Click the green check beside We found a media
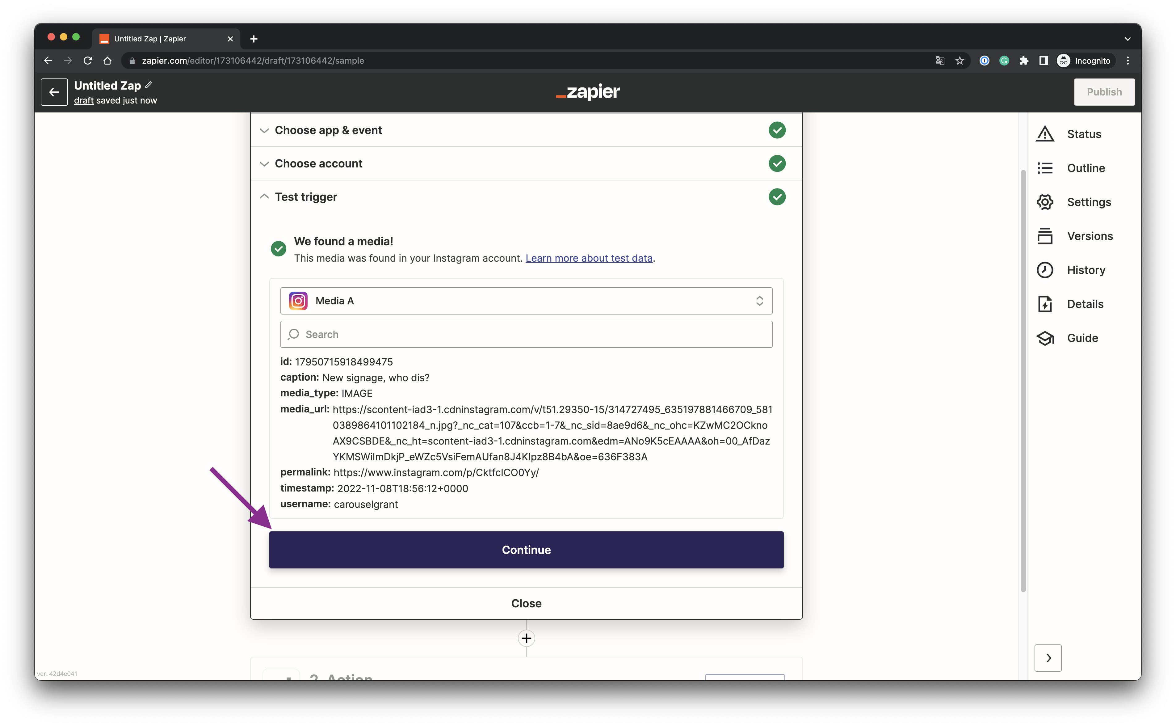This screenshot has height=726, width=1176. tap(278, 249)
